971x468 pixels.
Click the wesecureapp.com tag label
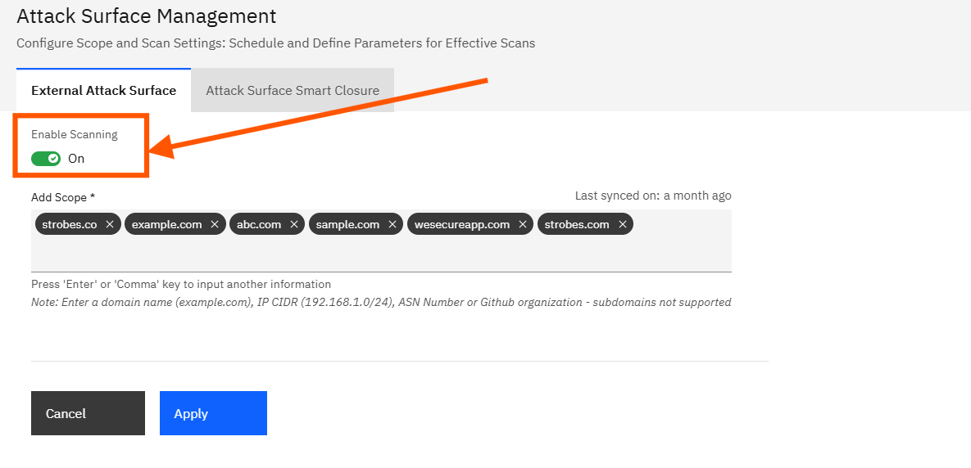(462, 224)
